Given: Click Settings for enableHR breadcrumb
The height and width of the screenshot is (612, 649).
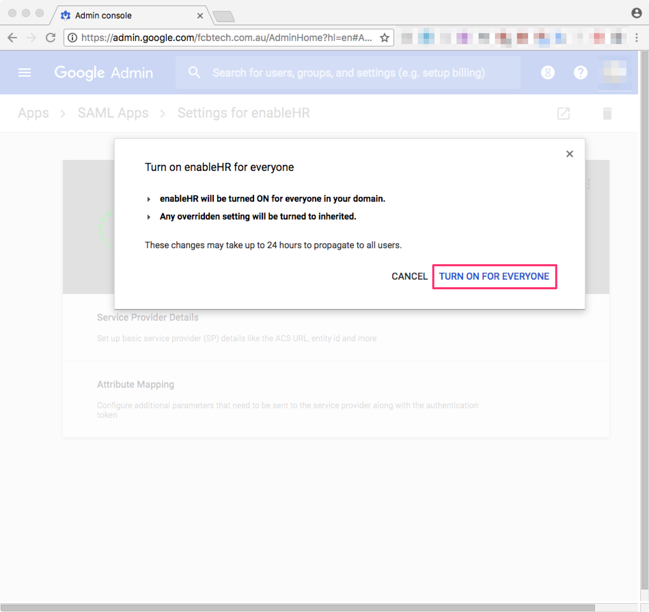Looking at the screenshot, I should click(x=244, y=113).
